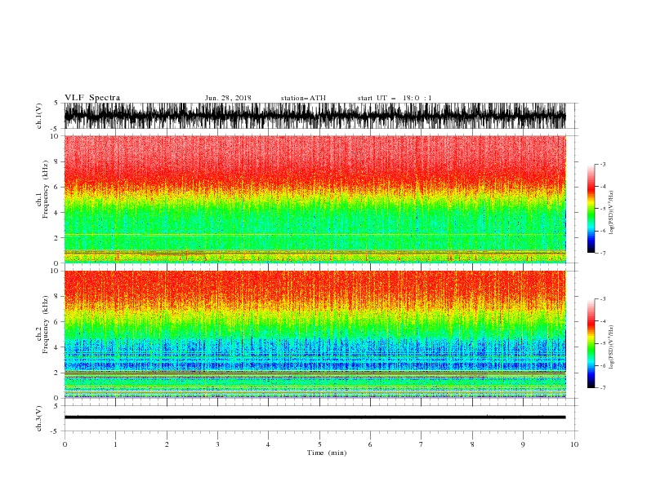Click the "VLF Spectra" plot title
Viewport: 647px width, 499px height.
92,98
